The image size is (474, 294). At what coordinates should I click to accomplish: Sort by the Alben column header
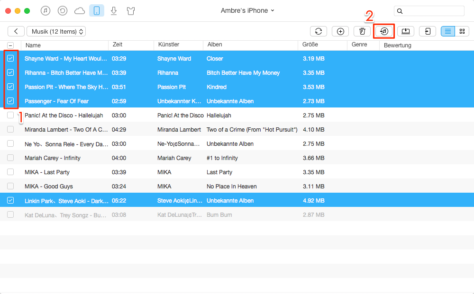pos(215,45)
